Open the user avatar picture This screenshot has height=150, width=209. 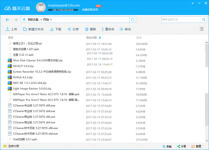tap(41, 7)
